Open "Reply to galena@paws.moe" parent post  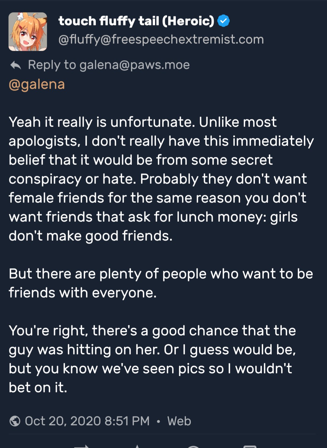(109, 65)
